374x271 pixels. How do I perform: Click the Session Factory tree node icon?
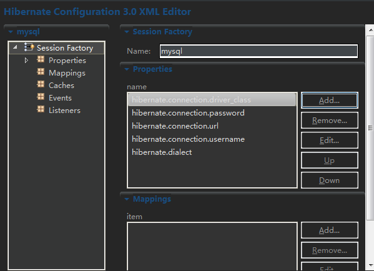(29, 47)
